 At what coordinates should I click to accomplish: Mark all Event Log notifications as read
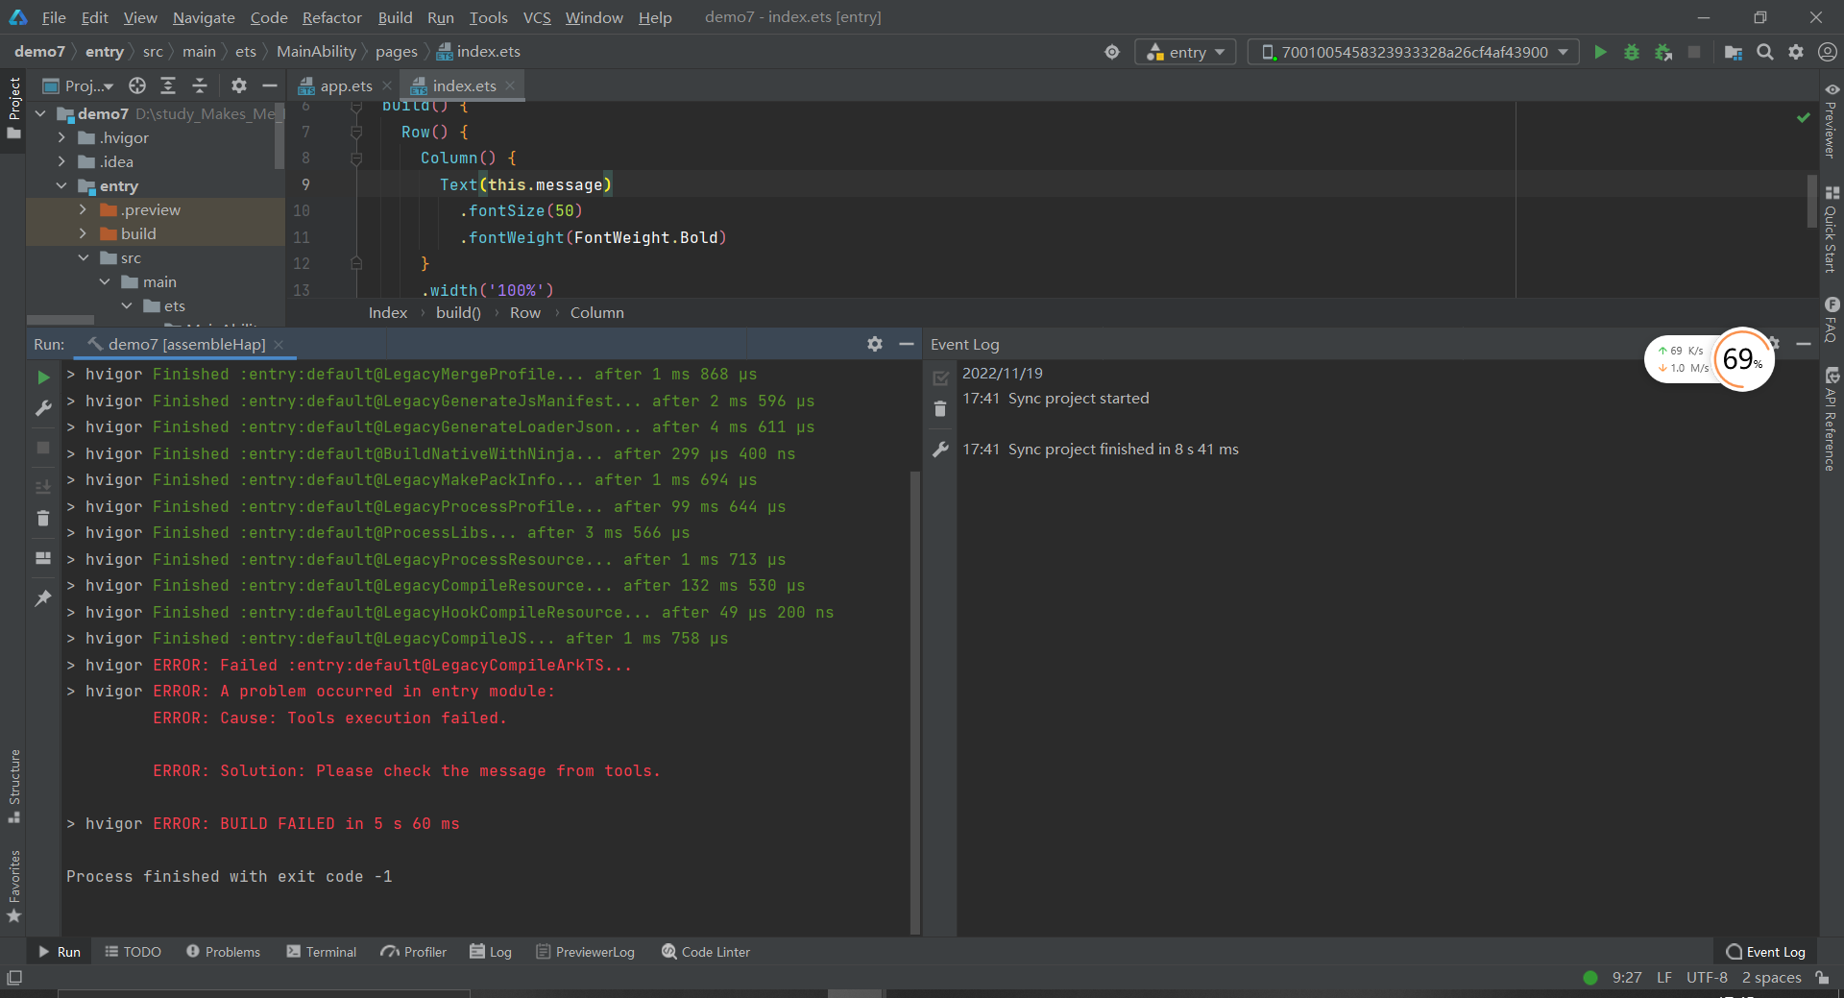tap(940, 377)
